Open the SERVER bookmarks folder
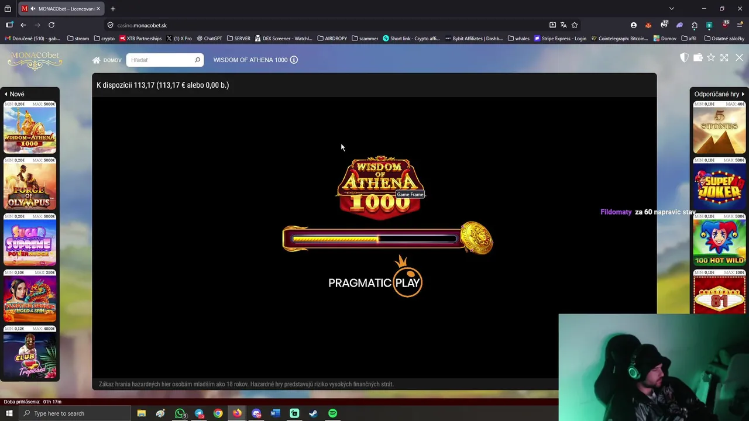This screenshot has height=421, width=749. [x=238, y=39]
